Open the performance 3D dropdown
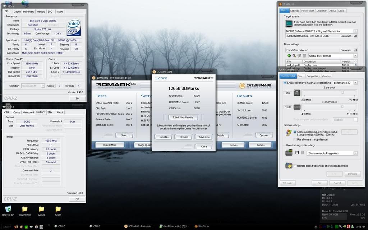 pyautogui.click(x=355, y=83)
